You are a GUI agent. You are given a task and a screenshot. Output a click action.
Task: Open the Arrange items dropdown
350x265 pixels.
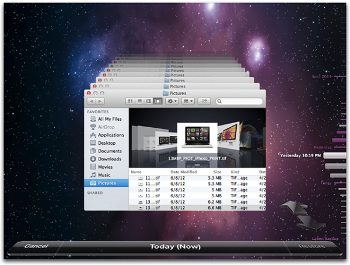click(x=188, y=102)
